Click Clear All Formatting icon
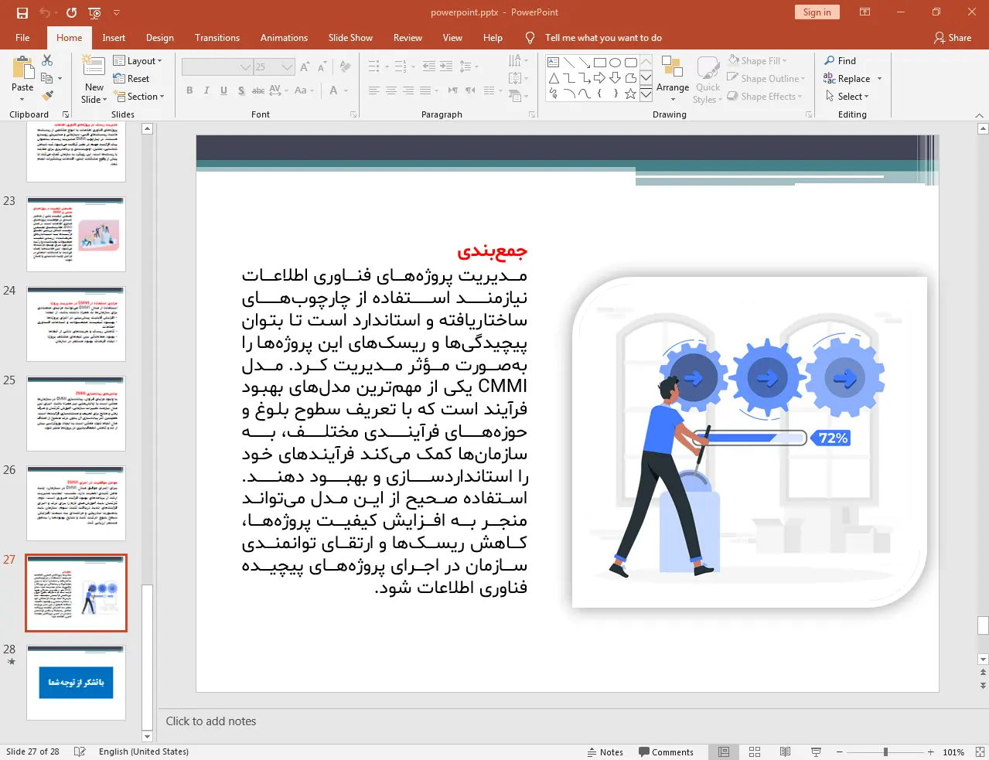This screenshot has width=989, height=760. point(345,67)
